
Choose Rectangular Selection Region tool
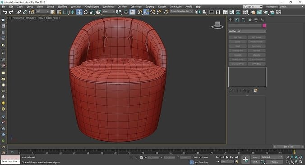[65, 12]
